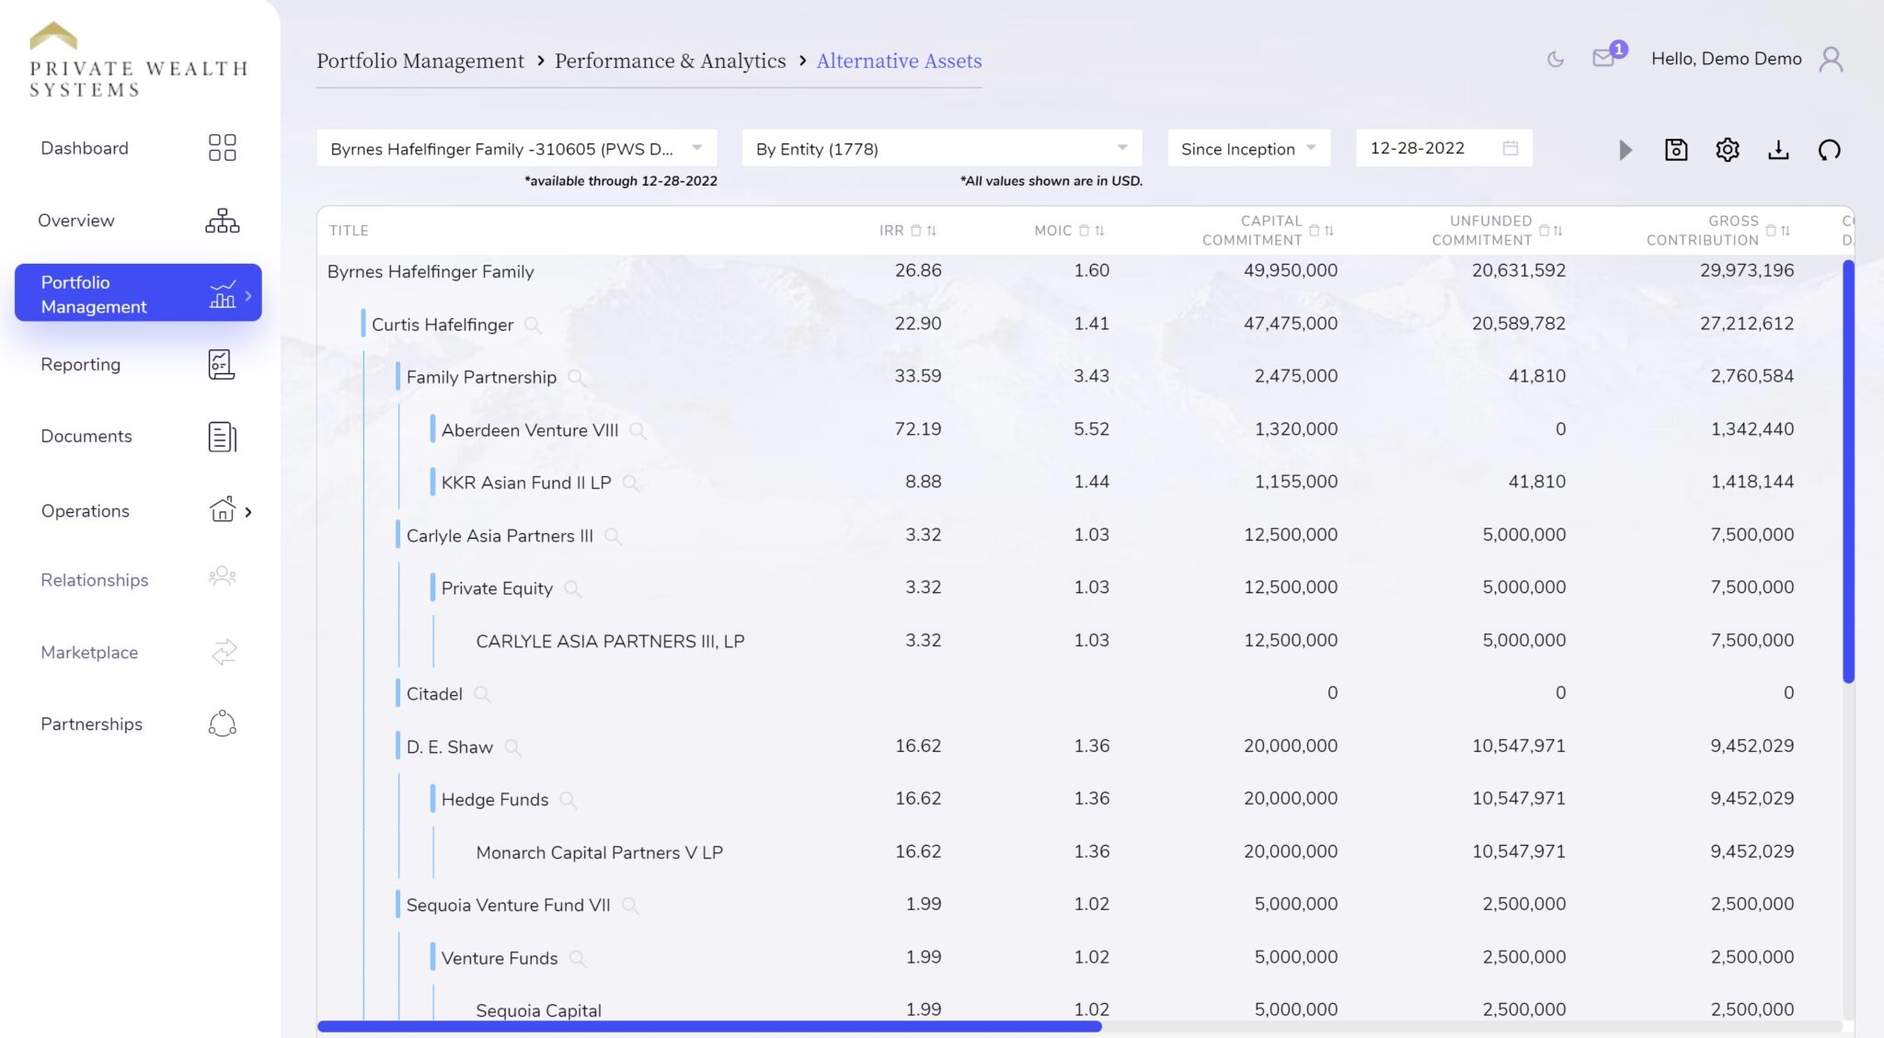The height and width of the screenshot is (1038, 1884).
Task: Open the user profile icon
Action: point(1832,59)
